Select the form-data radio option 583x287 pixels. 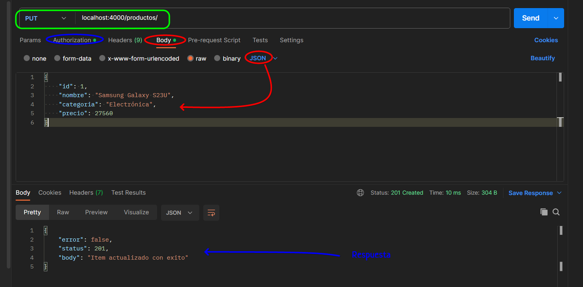(57, 58)
